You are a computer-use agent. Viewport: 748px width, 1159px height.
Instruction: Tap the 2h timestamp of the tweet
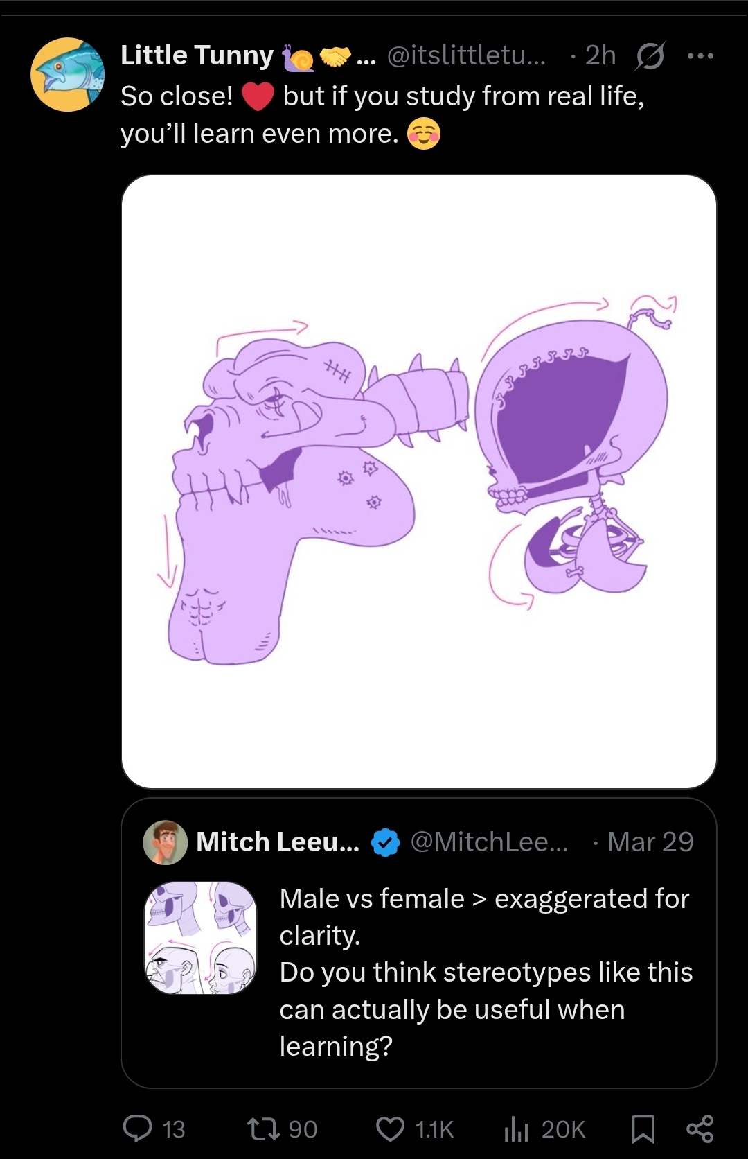600,55
